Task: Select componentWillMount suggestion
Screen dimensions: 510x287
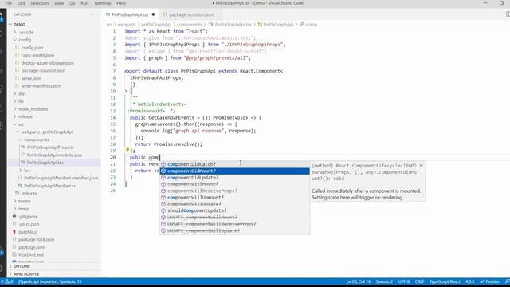Action: click(234, 184)
